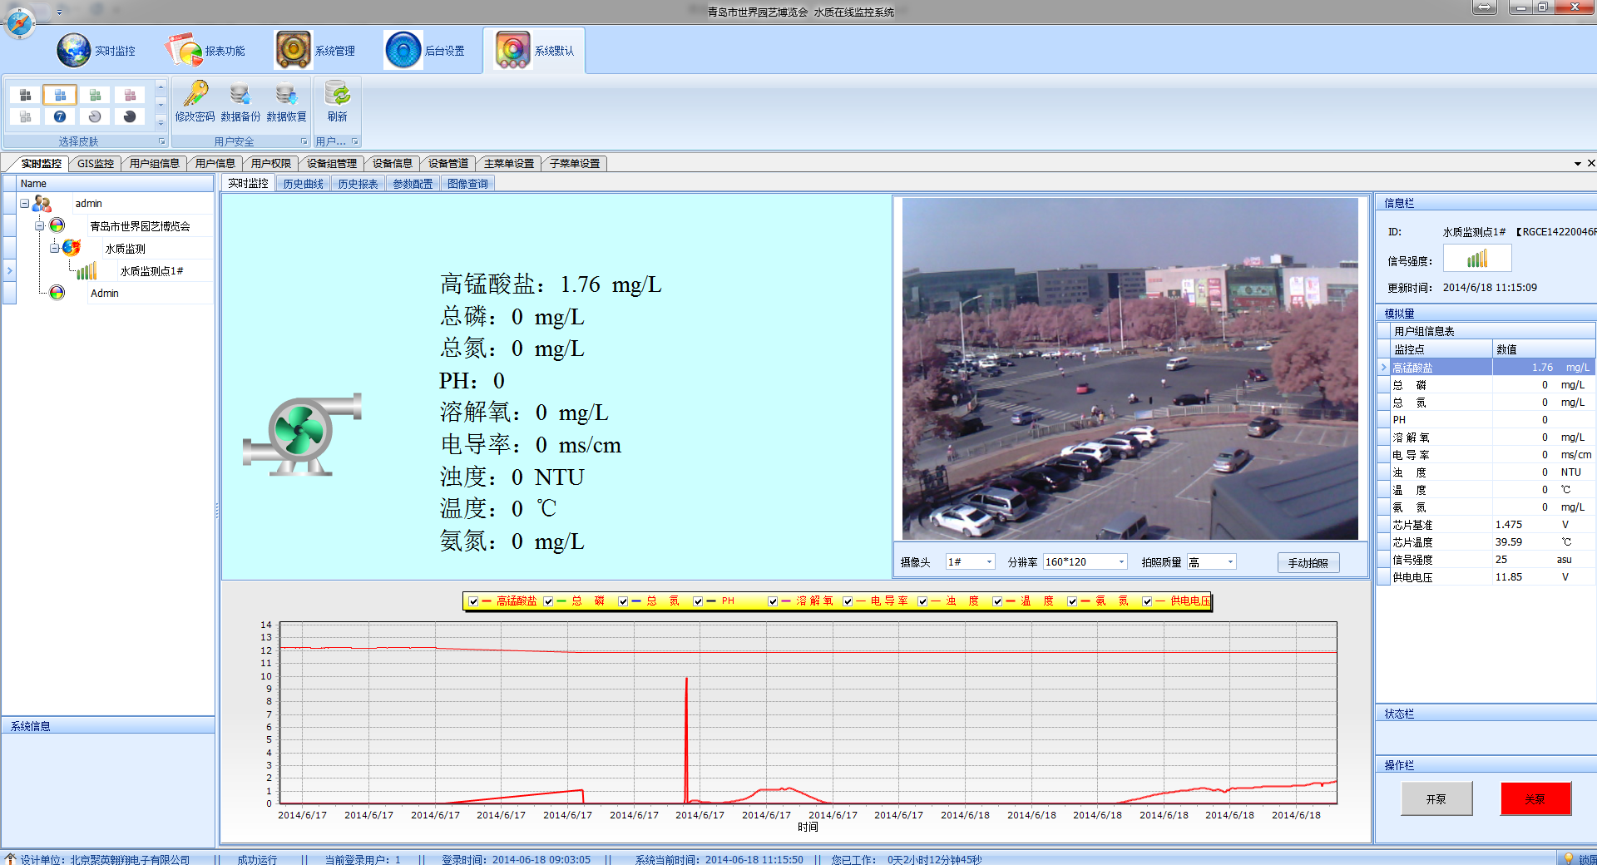Open the 报表功能 report icon
This screenshot has width=1597, height=865.
pyautogui.click(x=184, y=51)
